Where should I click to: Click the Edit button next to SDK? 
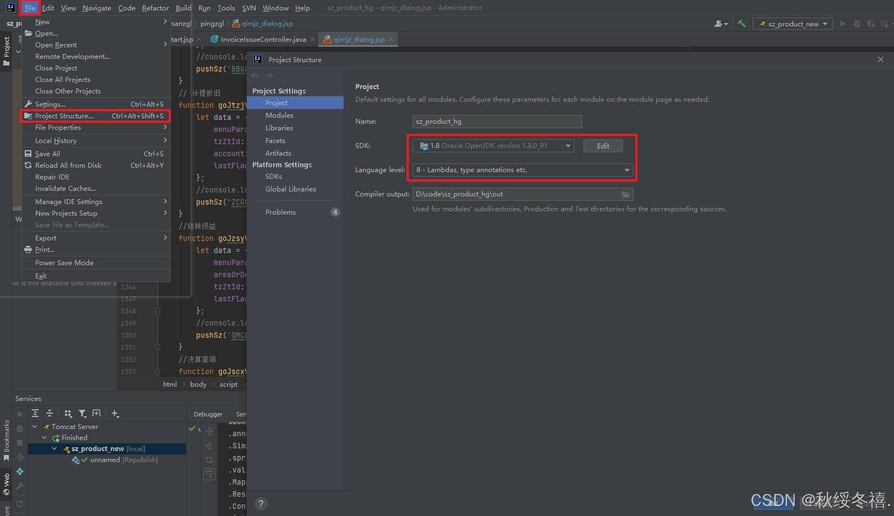(x=603, y=145)
